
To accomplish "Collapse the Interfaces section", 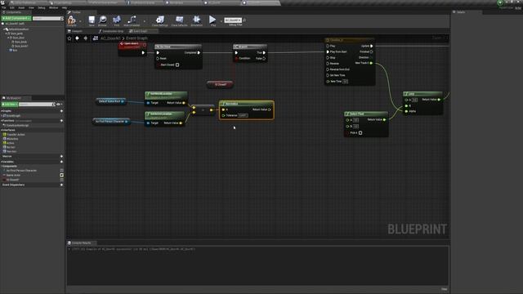I will pyautogui.click(x=2, y=130).
